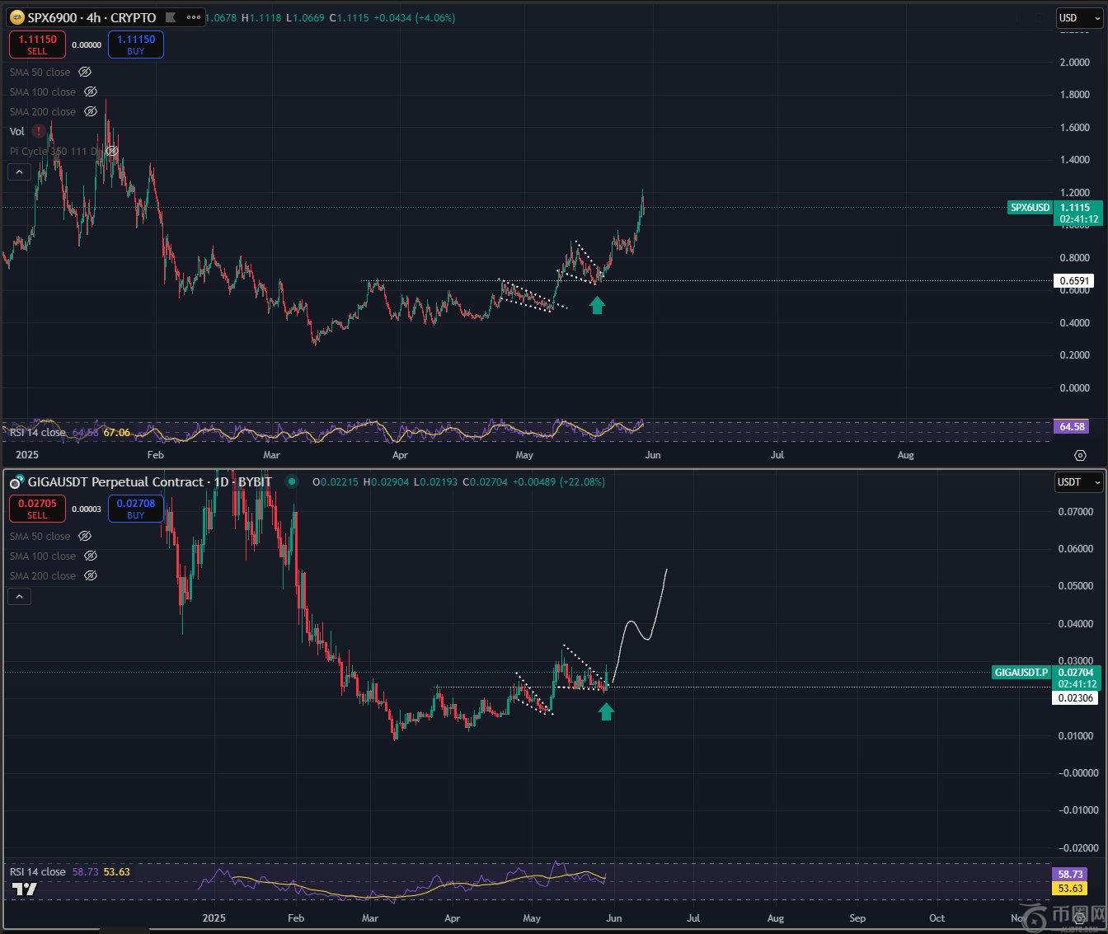
Task: Click the SPX6900 coin logo icon
Action: point(16,17)
